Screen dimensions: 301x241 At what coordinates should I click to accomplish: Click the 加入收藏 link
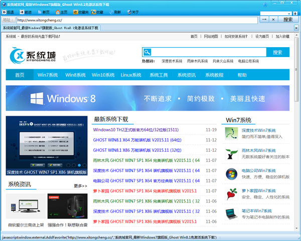point(282,37)
